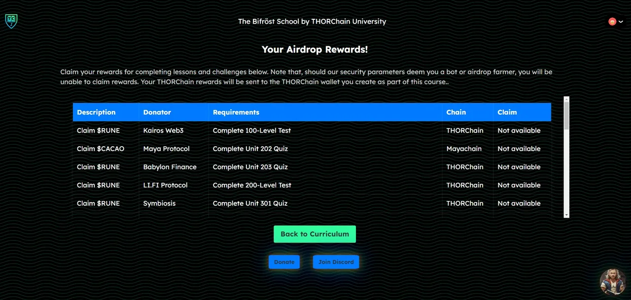
Task: Click the Claim column header
Action: [x=522, y=112]
